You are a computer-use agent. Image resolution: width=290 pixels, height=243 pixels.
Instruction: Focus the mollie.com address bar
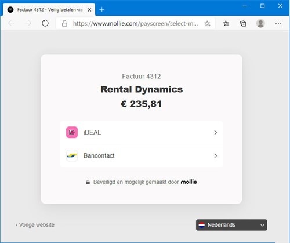135,23
